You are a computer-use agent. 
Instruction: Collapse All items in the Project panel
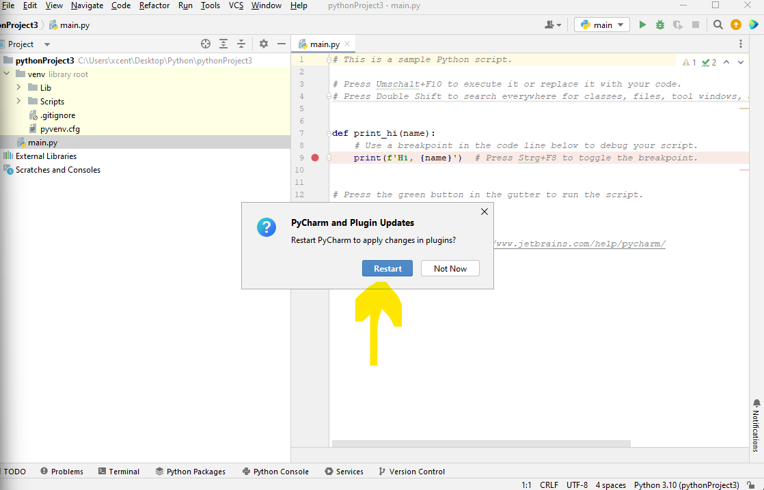pos(241,44)
